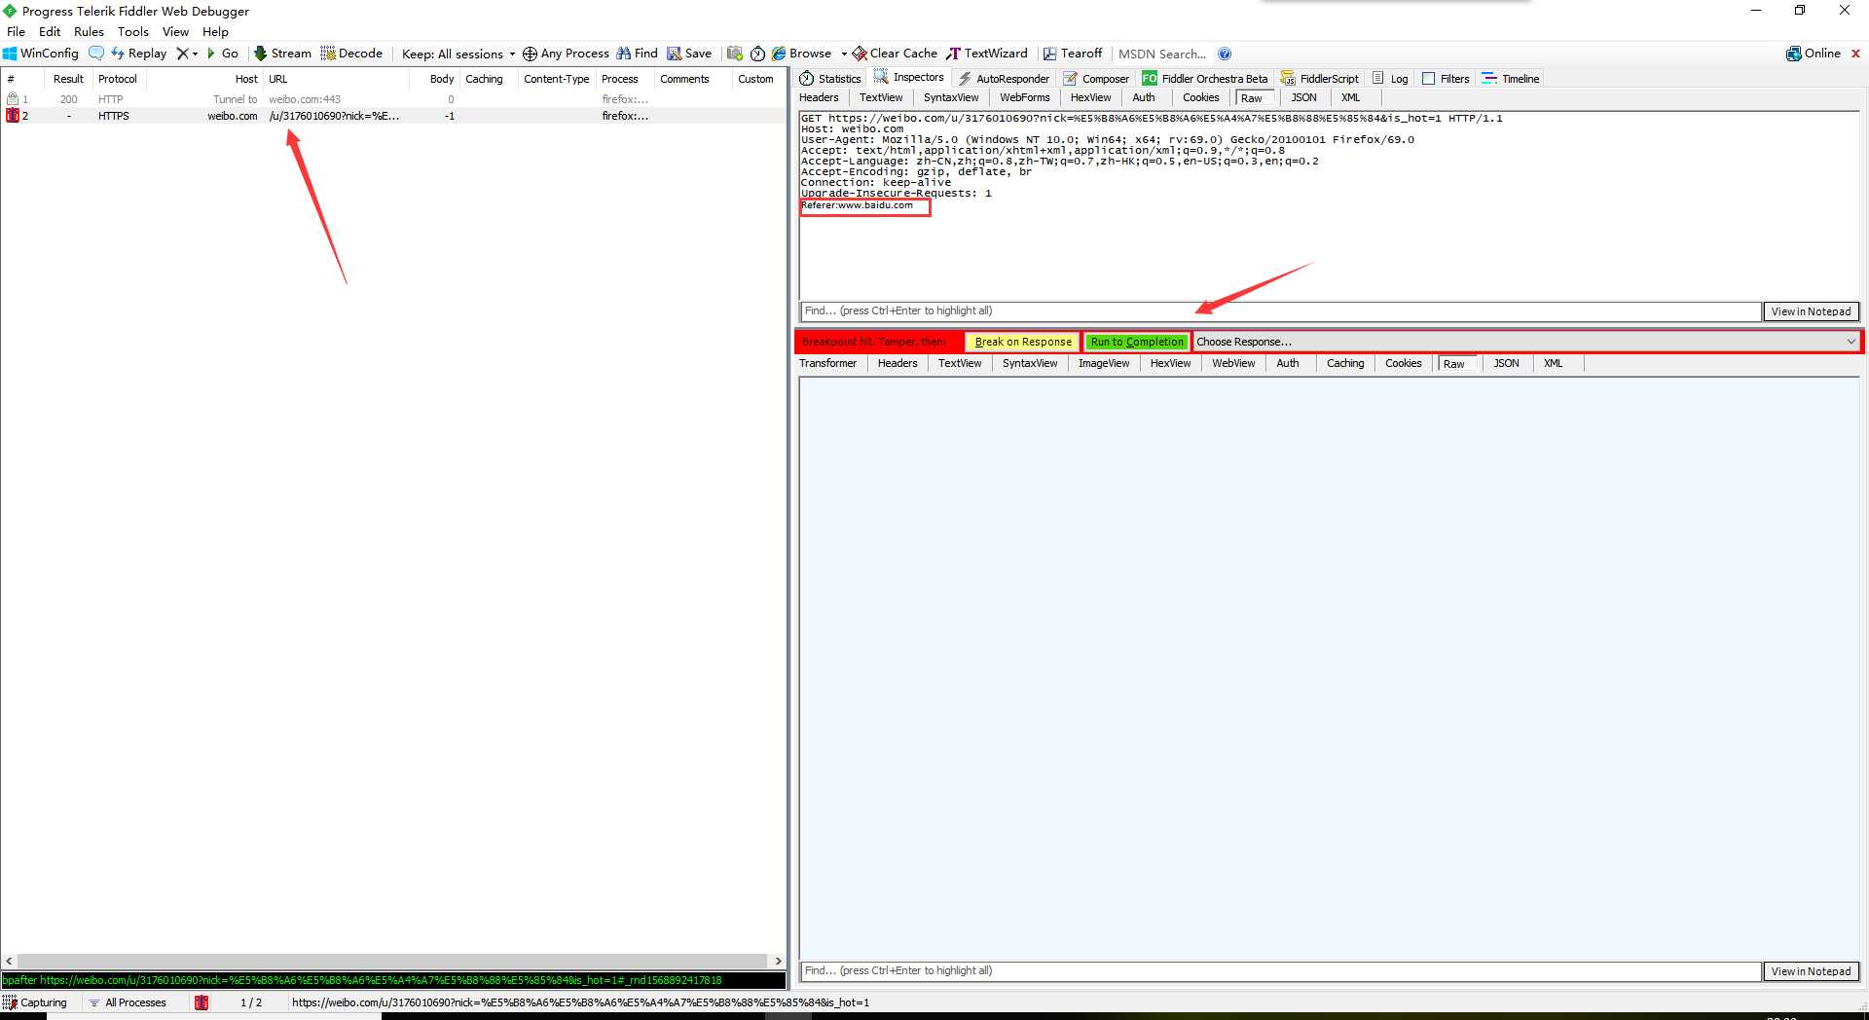Click the Remove sessions X icon
The width and height of the screenshot is (1869, 1020).
tap(182, 54)
